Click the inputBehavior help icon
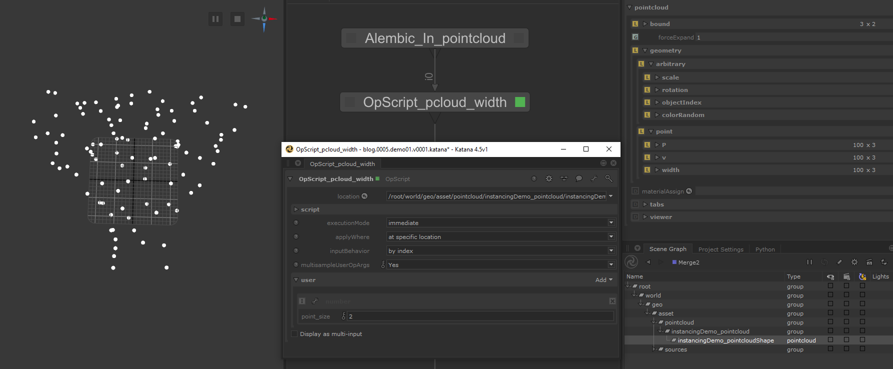The height and width of the screenshot is (369, 893). [296, 250]
